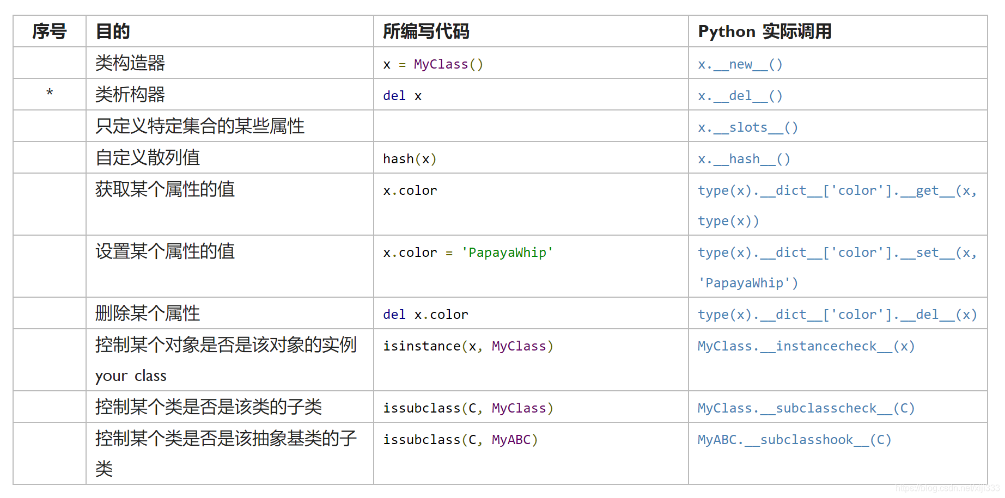Select the code x.color in the get-attribute row
This screenshot has width=1005, height=498.
click(410, 190)
